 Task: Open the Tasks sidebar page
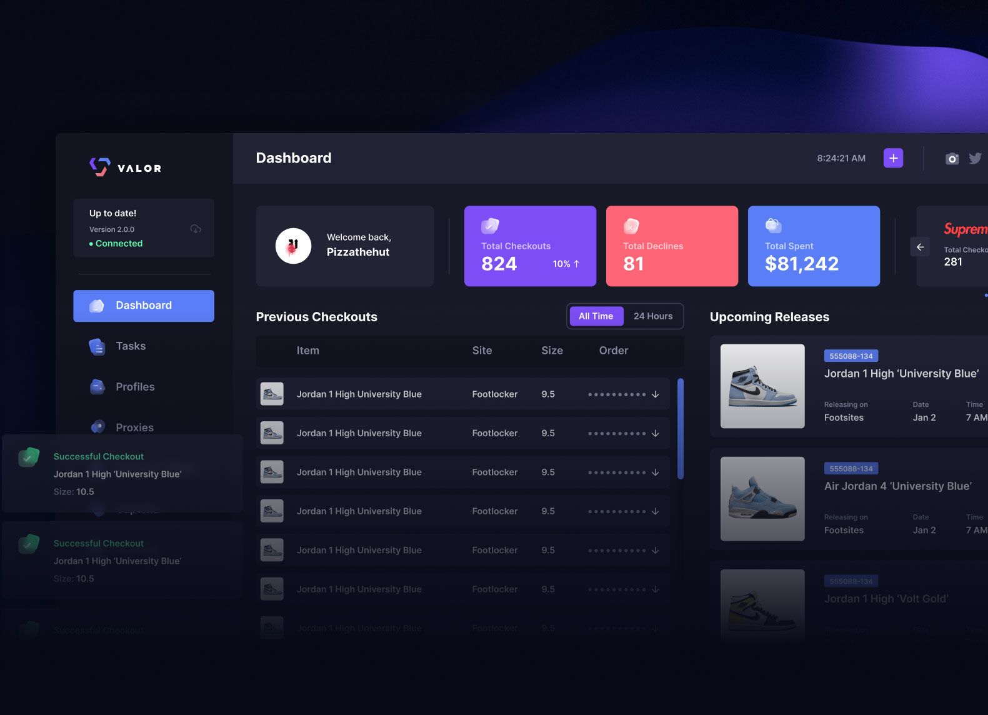click(131, 346)
